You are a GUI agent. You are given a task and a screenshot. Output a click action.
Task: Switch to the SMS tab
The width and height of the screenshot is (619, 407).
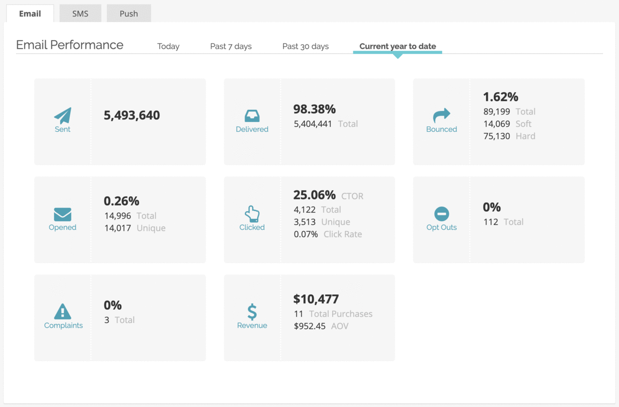pos(80,13)
